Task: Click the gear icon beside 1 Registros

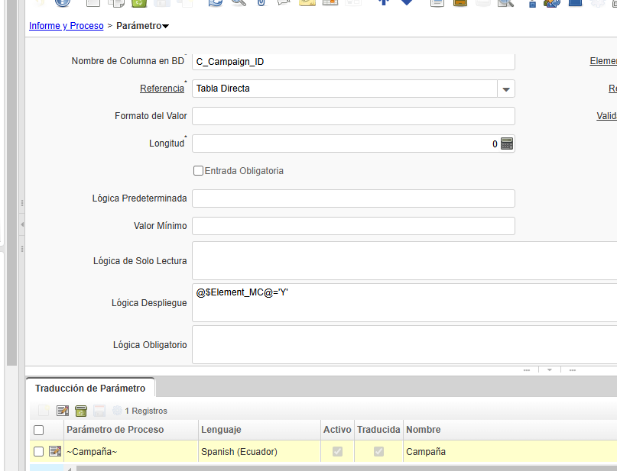Action: pyautogui.click(x=117, y=411)
